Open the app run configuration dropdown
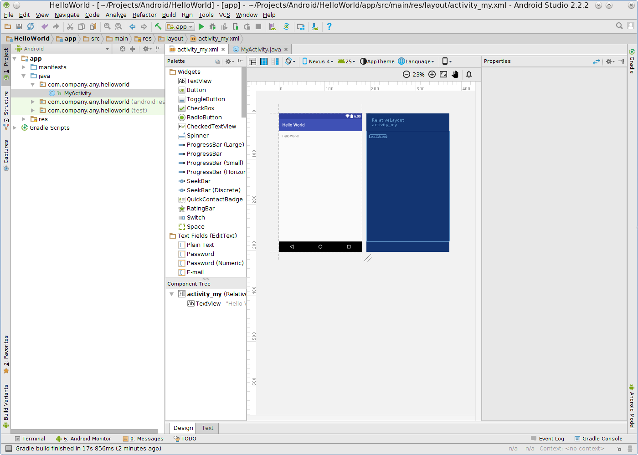The image size is (638, 455). pyautogui.click(x=180, y=26)
